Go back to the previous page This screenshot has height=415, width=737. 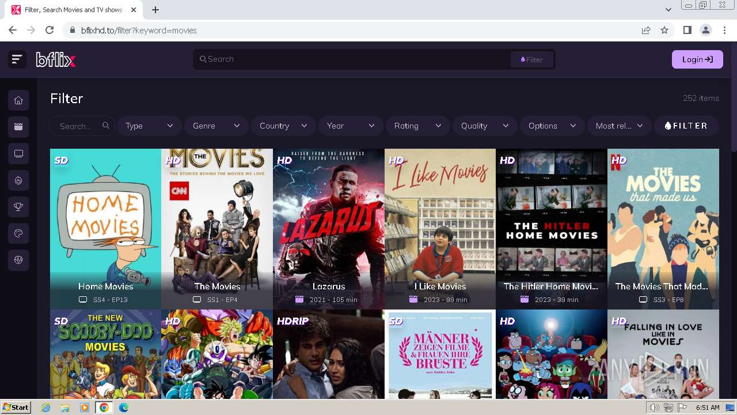click(13, 30)
